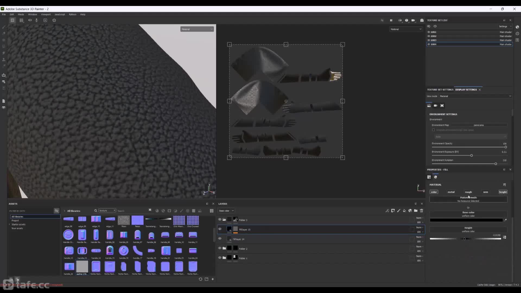Add smart material icon in Layers

[410, 211]
